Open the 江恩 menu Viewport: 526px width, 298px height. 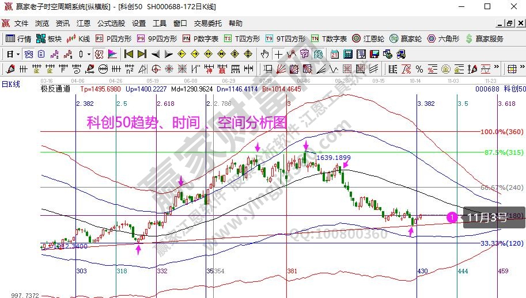coord(84,24)
